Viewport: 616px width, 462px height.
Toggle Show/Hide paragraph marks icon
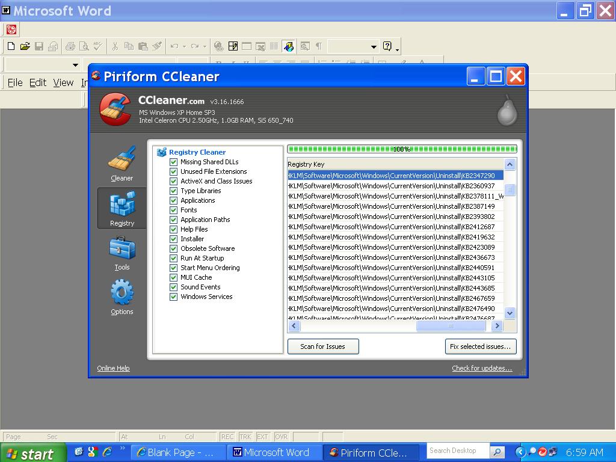319,46
